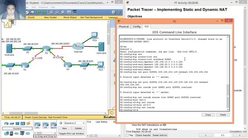Click Delete scenario button
Screen dimensions: 248x139
point(78,128)
